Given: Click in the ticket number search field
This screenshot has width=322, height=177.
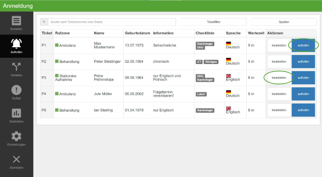Looking at the screenshot, I should click(x=112, y=22).
